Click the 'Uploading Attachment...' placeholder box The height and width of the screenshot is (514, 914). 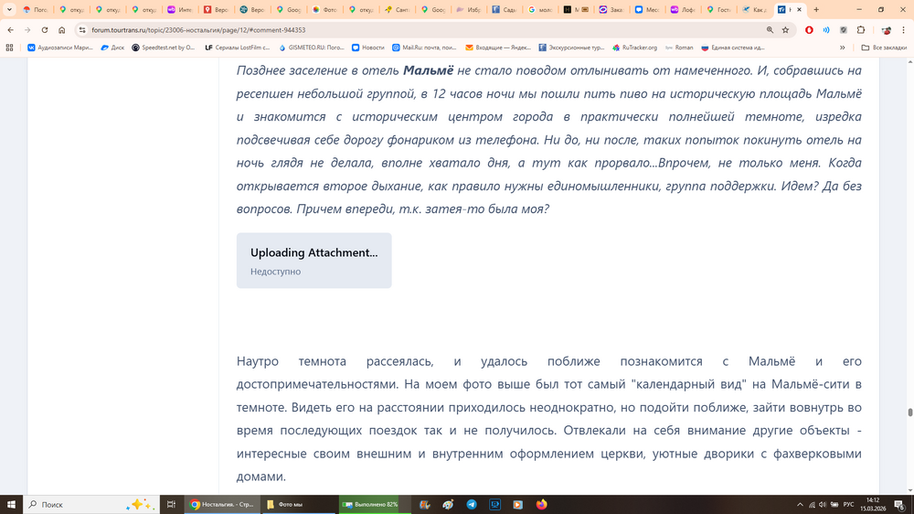(314, 261)
